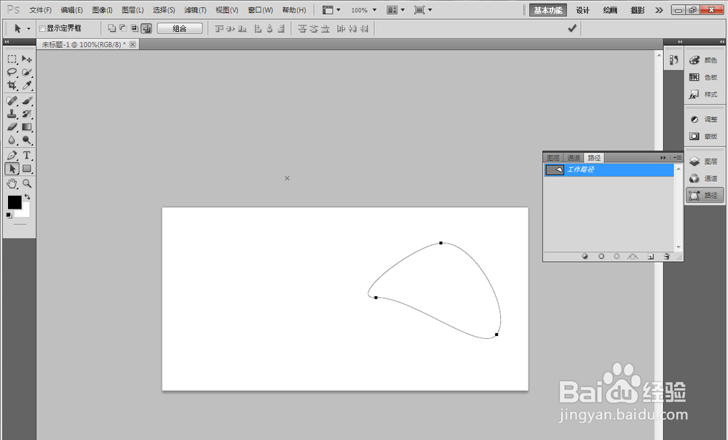The height and width of the screenshot is (440, 728).
Task: Select the Move tool
Action: coord(27,59)
